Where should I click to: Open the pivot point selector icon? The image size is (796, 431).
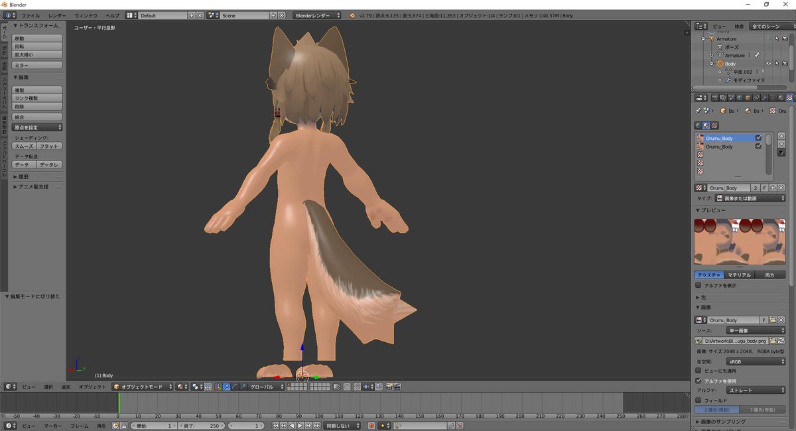198,387
